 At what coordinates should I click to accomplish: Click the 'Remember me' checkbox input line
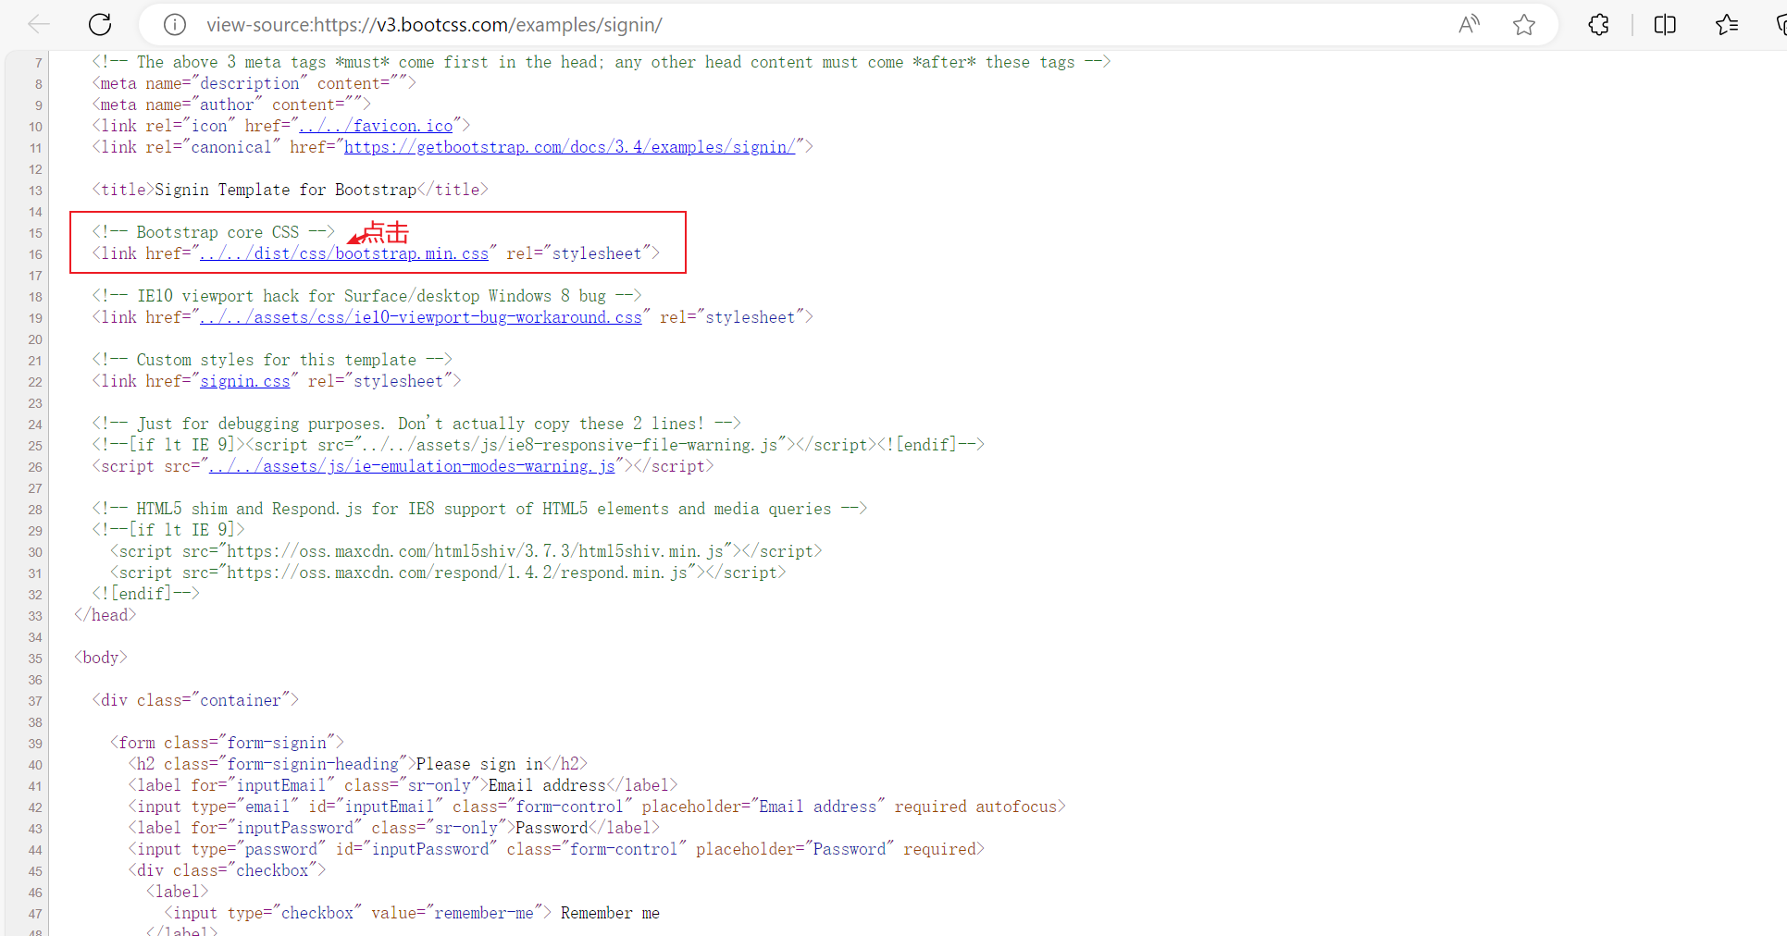[412, 913]
